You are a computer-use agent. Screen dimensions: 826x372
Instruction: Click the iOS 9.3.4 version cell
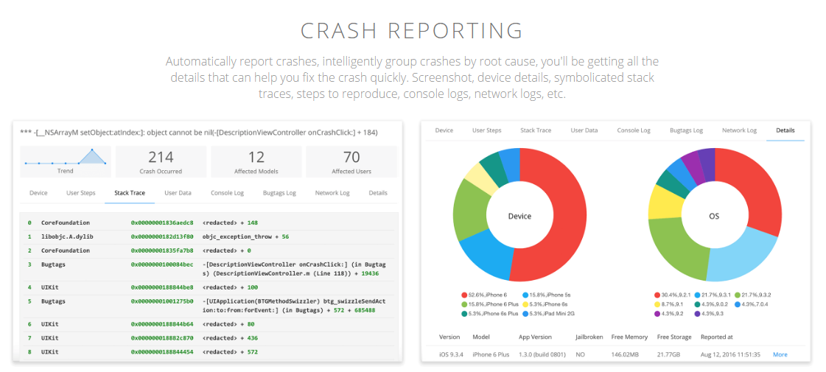pos(451,354)
